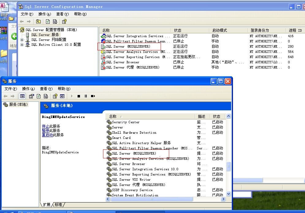
Task: Click services list vertical scrollbar up arrow
Action: [x=229, y=116]
